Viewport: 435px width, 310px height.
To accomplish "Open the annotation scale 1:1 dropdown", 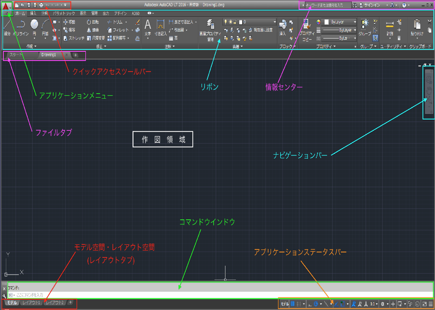I will tap(374, 304).
